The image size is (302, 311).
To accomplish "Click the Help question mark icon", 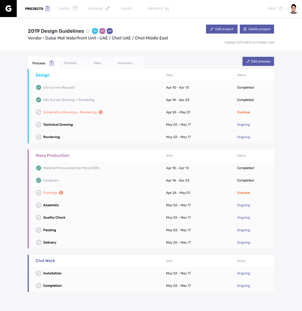I will pos(280,9).
